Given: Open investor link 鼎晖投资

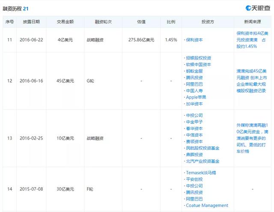Looking at the screenshot, I should 194,155.
